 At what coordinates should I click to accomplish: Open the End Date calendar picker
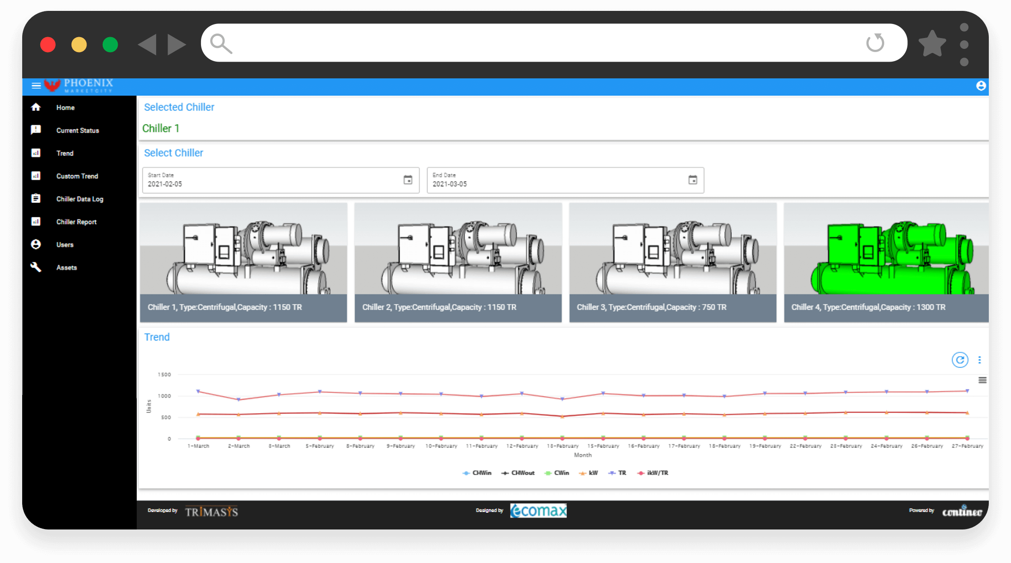point(693,180)
